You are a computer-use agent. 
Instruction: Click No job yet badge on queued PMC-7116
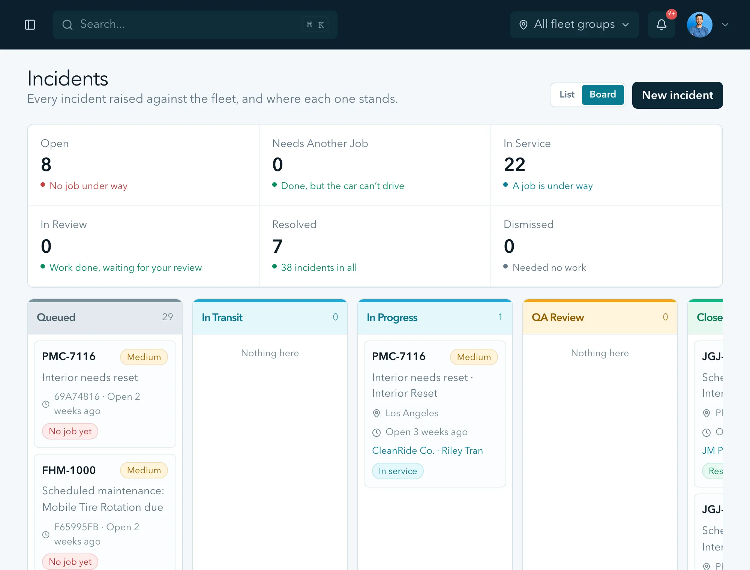70,431
